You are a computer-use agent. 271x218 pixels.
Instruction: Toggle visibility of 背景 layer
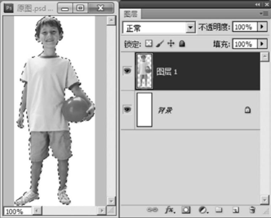pos(127,110)
